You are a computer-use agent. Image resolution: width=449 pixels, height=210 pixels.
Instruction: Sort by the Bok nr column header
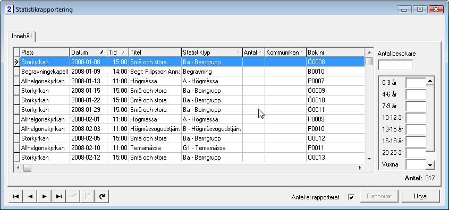pos(335,52)
